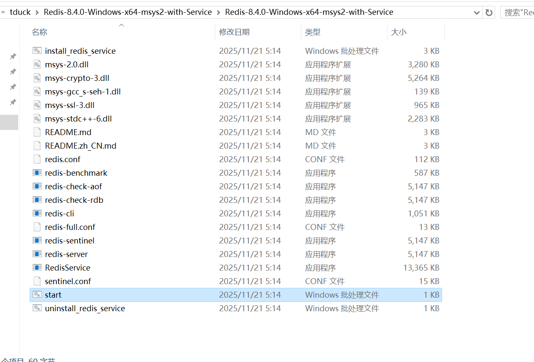Screen dimensions: 534x362
Task: Select the msys-2.0.dll file icon
Action: pyautogui.click(x=37, y=64)
